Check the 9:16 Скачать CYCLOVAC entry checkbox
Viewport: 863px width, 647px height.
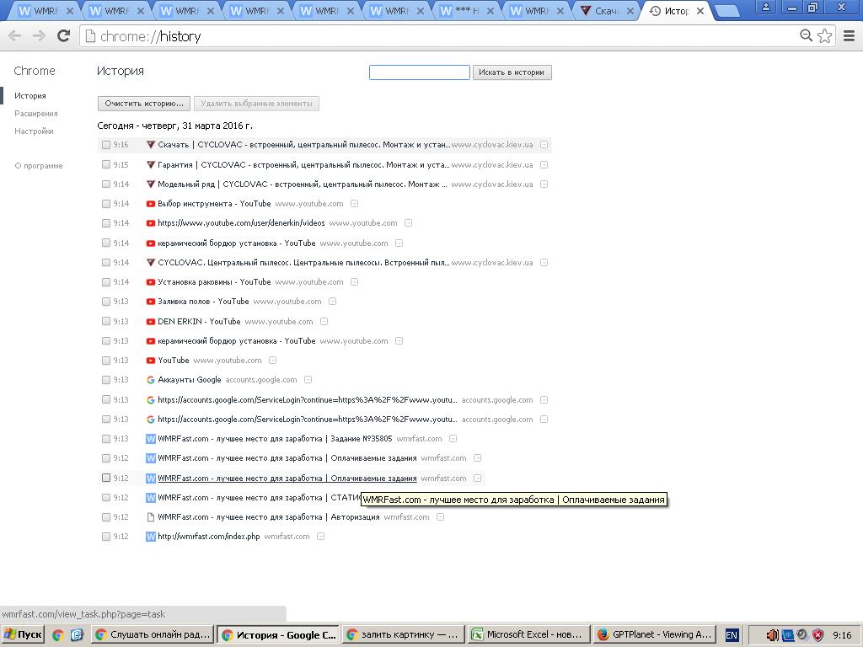coord(106,145)
